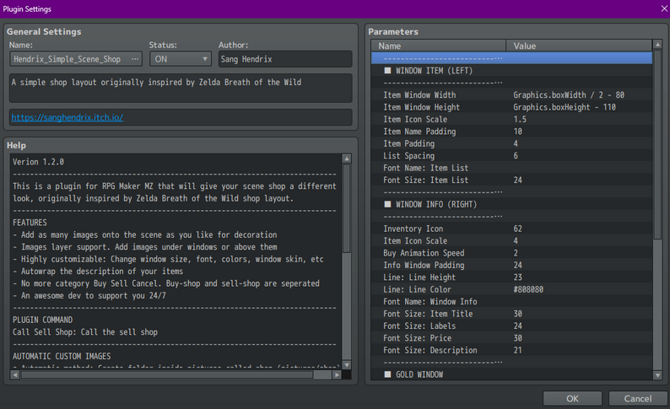Screen dimensions: 670x409
Task: Select the Buy Animation Speed parameter
Action: pyautogui.click(x=511, y=253)
